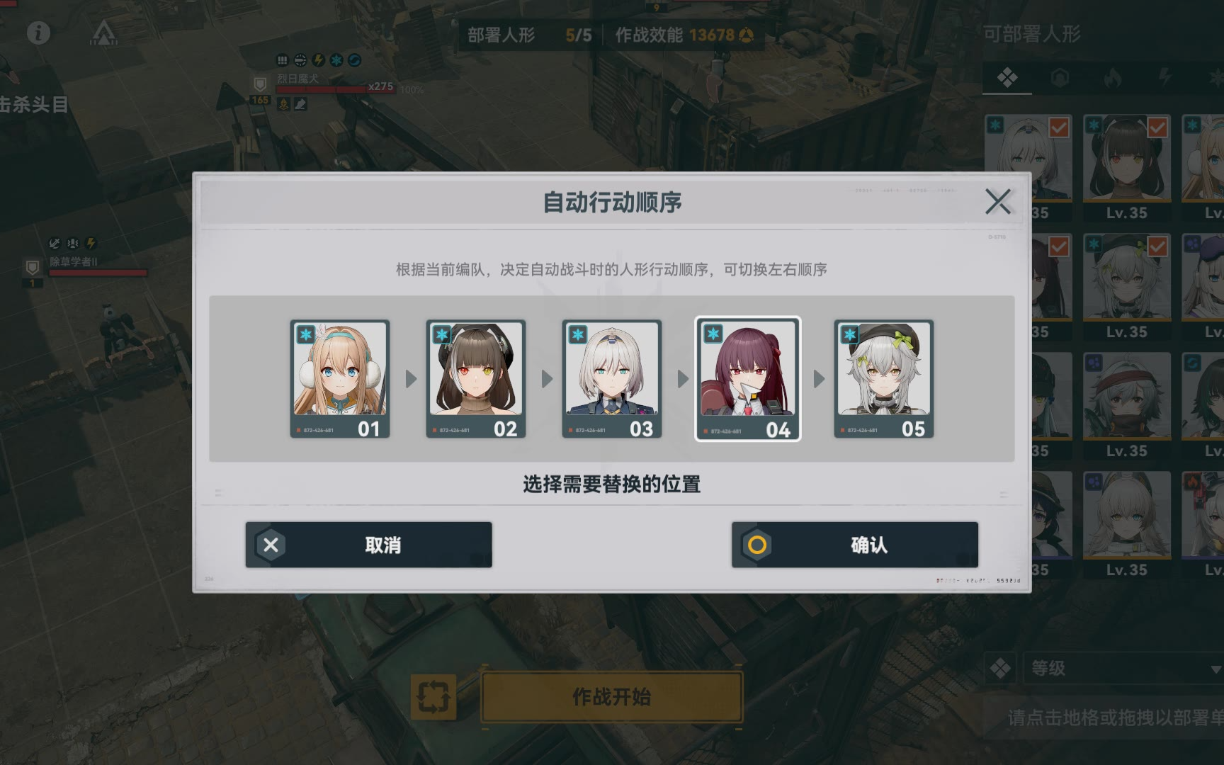Click the swap rotation icon beside 作战开始
Image resolution: width=1224 pixels, height=765 pixels.
point(433,697)
